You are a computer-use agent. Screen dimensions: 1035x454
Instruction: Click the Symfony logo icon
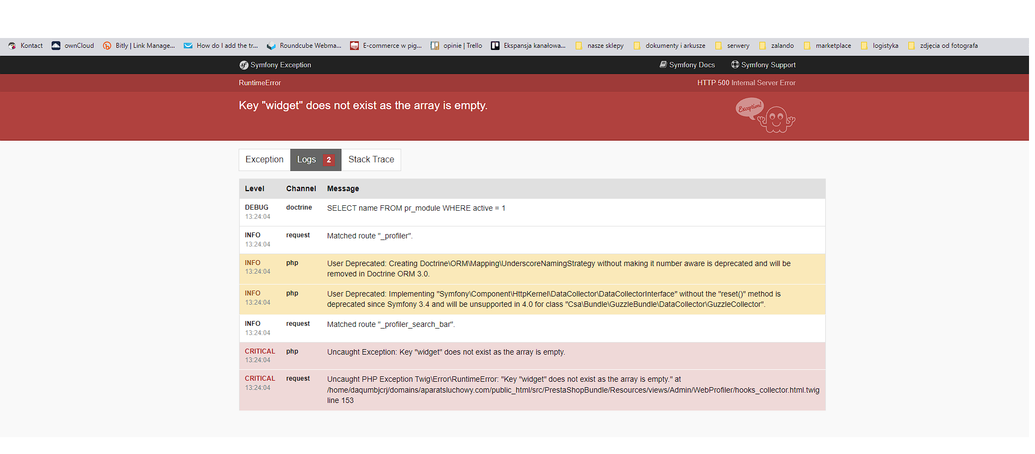click(244, 65)
